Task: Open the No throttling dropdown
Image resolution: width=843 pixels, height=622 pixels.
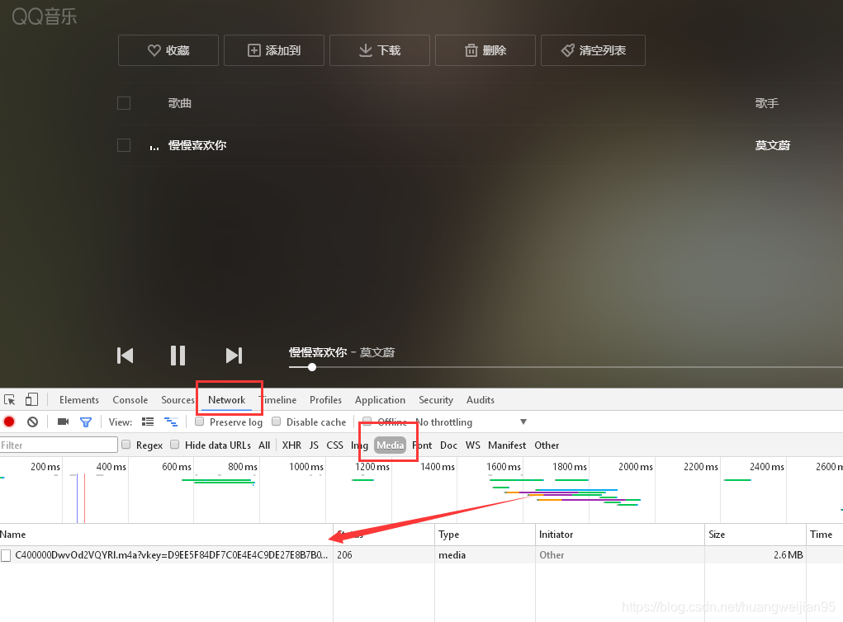Action: [x=471, y=422]
